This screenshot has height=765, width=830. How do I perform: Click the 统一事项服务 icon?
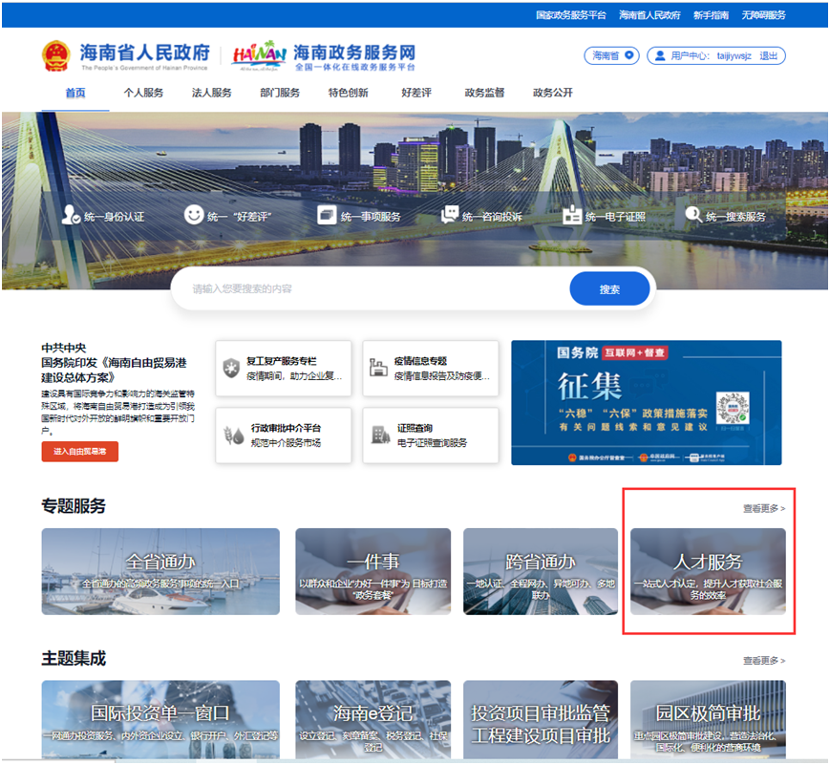tap(327, 215)
